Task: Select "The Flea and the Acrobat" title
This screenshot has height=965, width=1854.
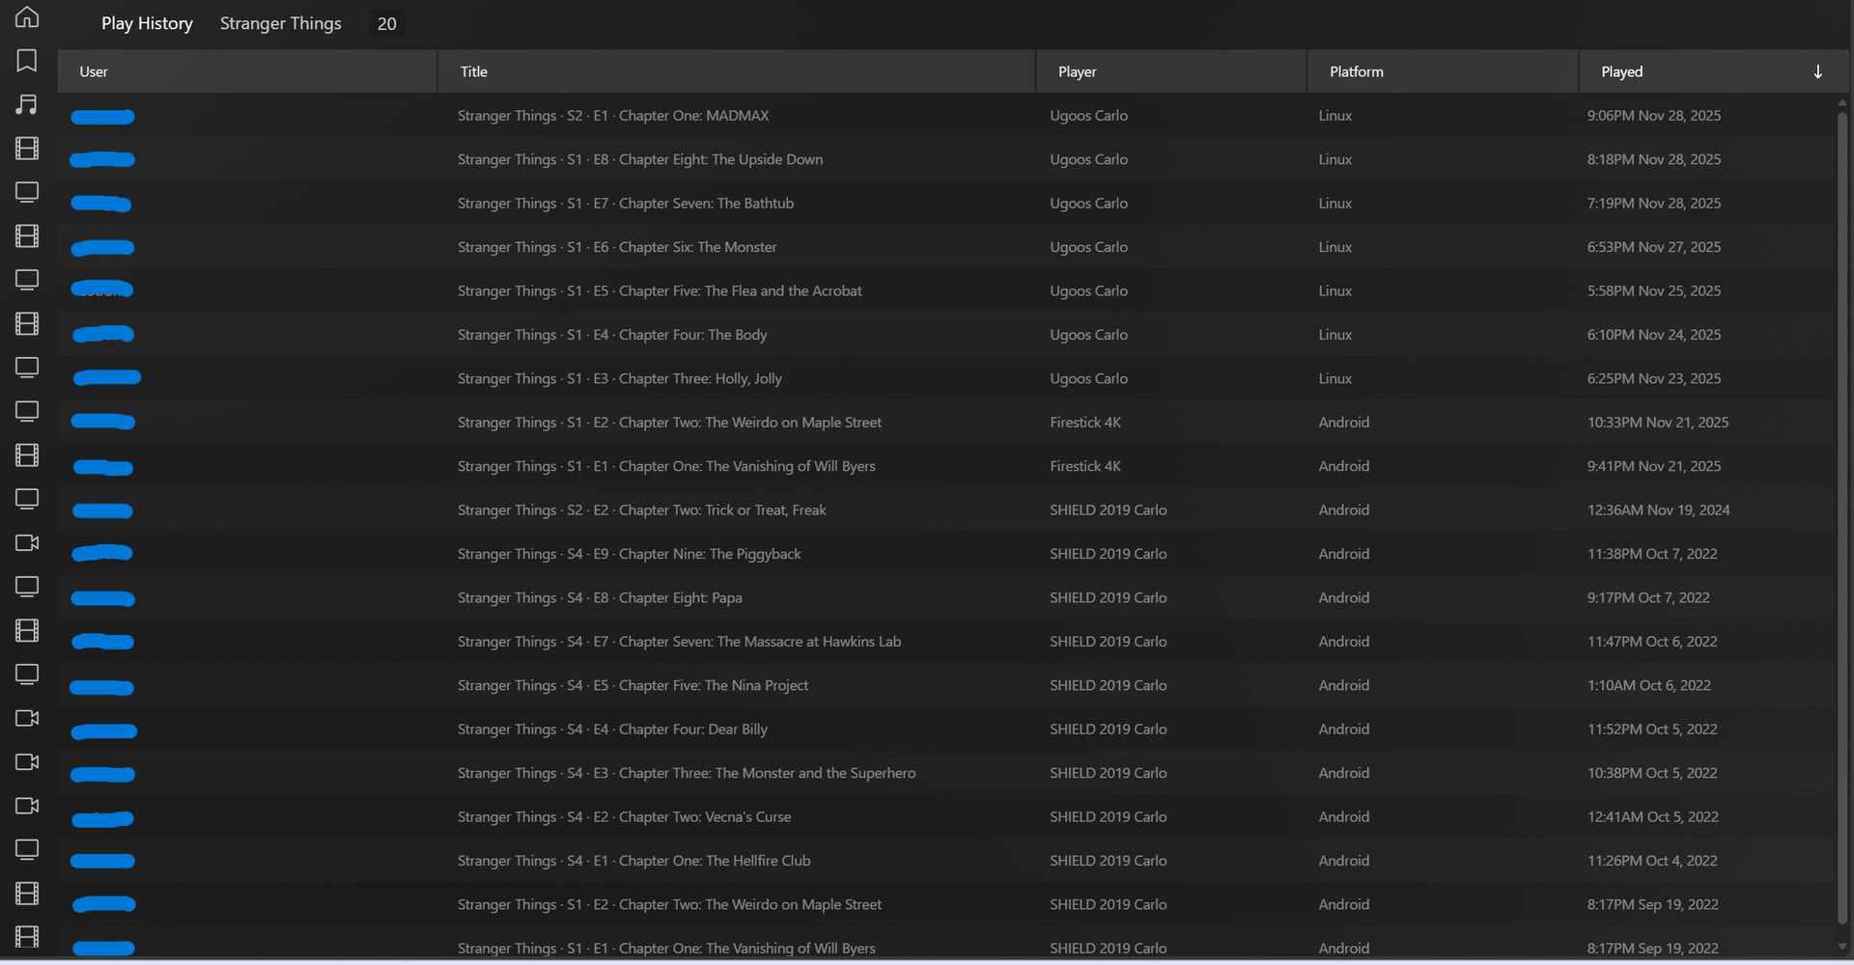Action: click(x=783, y=291)
